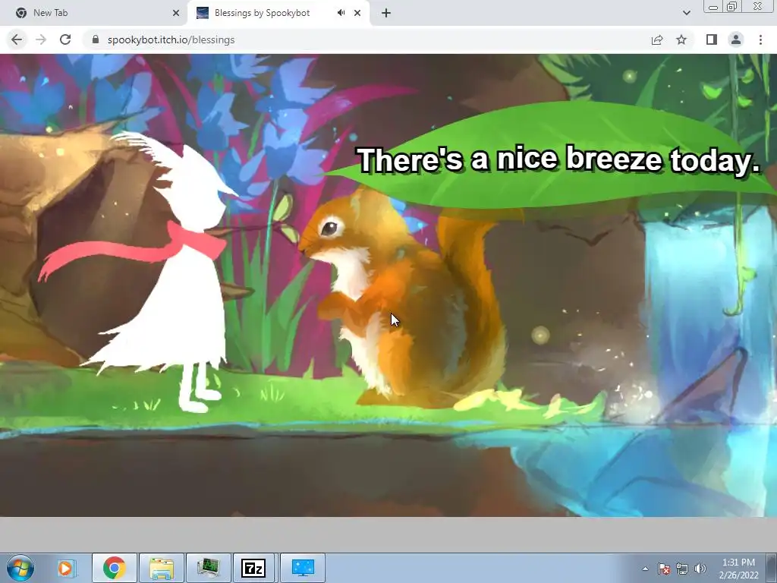The height and width of the screenshot is (583, 777).
Task: Restore down the Chrome window
Action: [x=731, y=7]
